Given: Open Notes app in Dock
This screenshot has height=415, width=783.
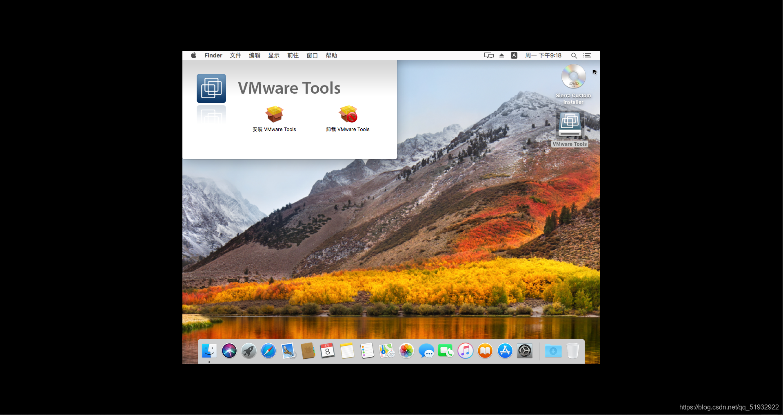Looking at the screenshot, I should point(347,351).
